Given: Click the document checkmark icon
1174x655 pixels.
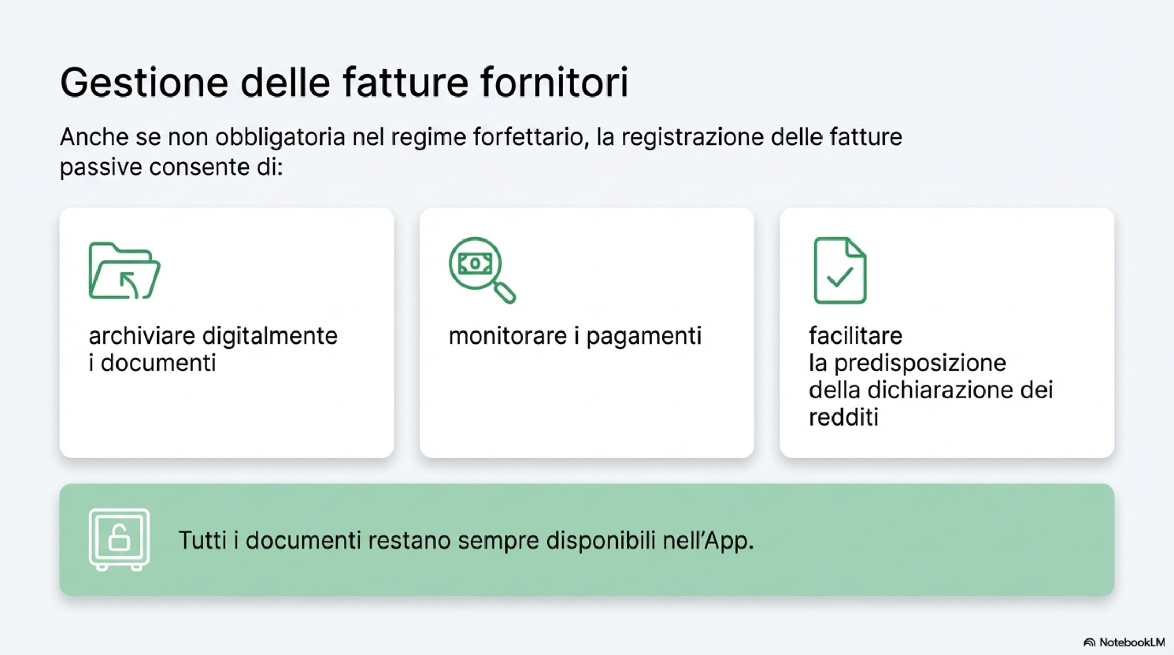Looking at the screenshot, I should [840, 270].
